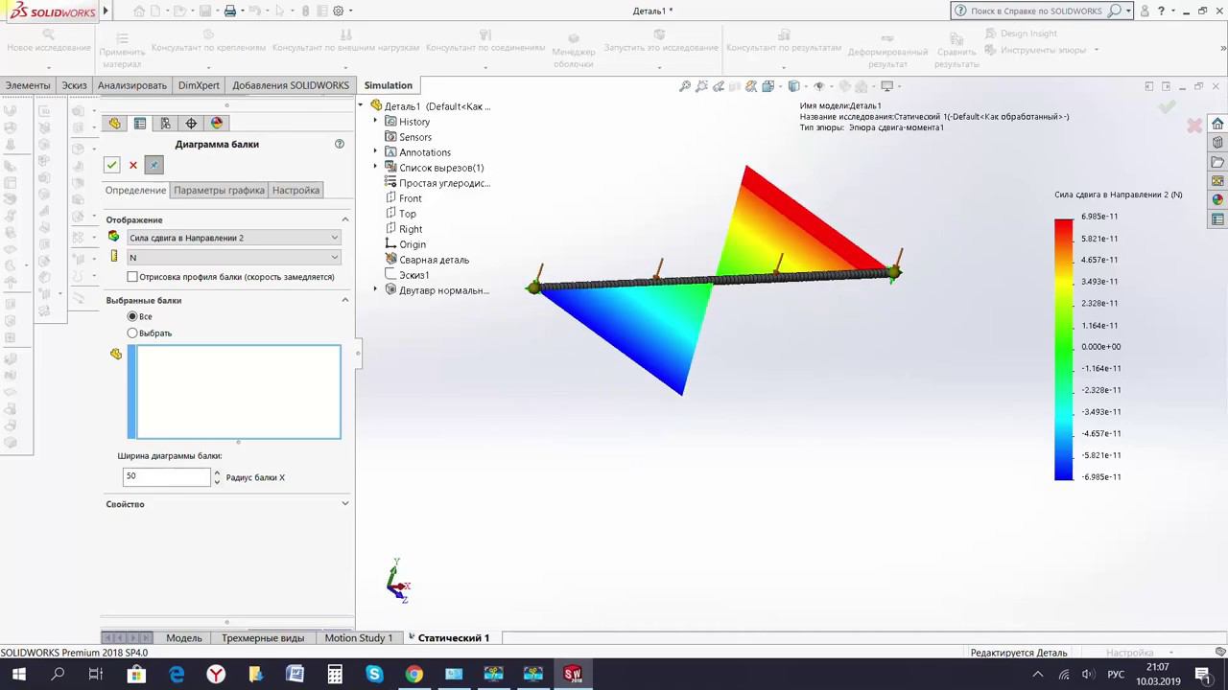The height and width of the screenshot is (690, 1228).
Task: Cancel the beam diagram with red X
Action: pyautogui.click(x=133, y=165)
